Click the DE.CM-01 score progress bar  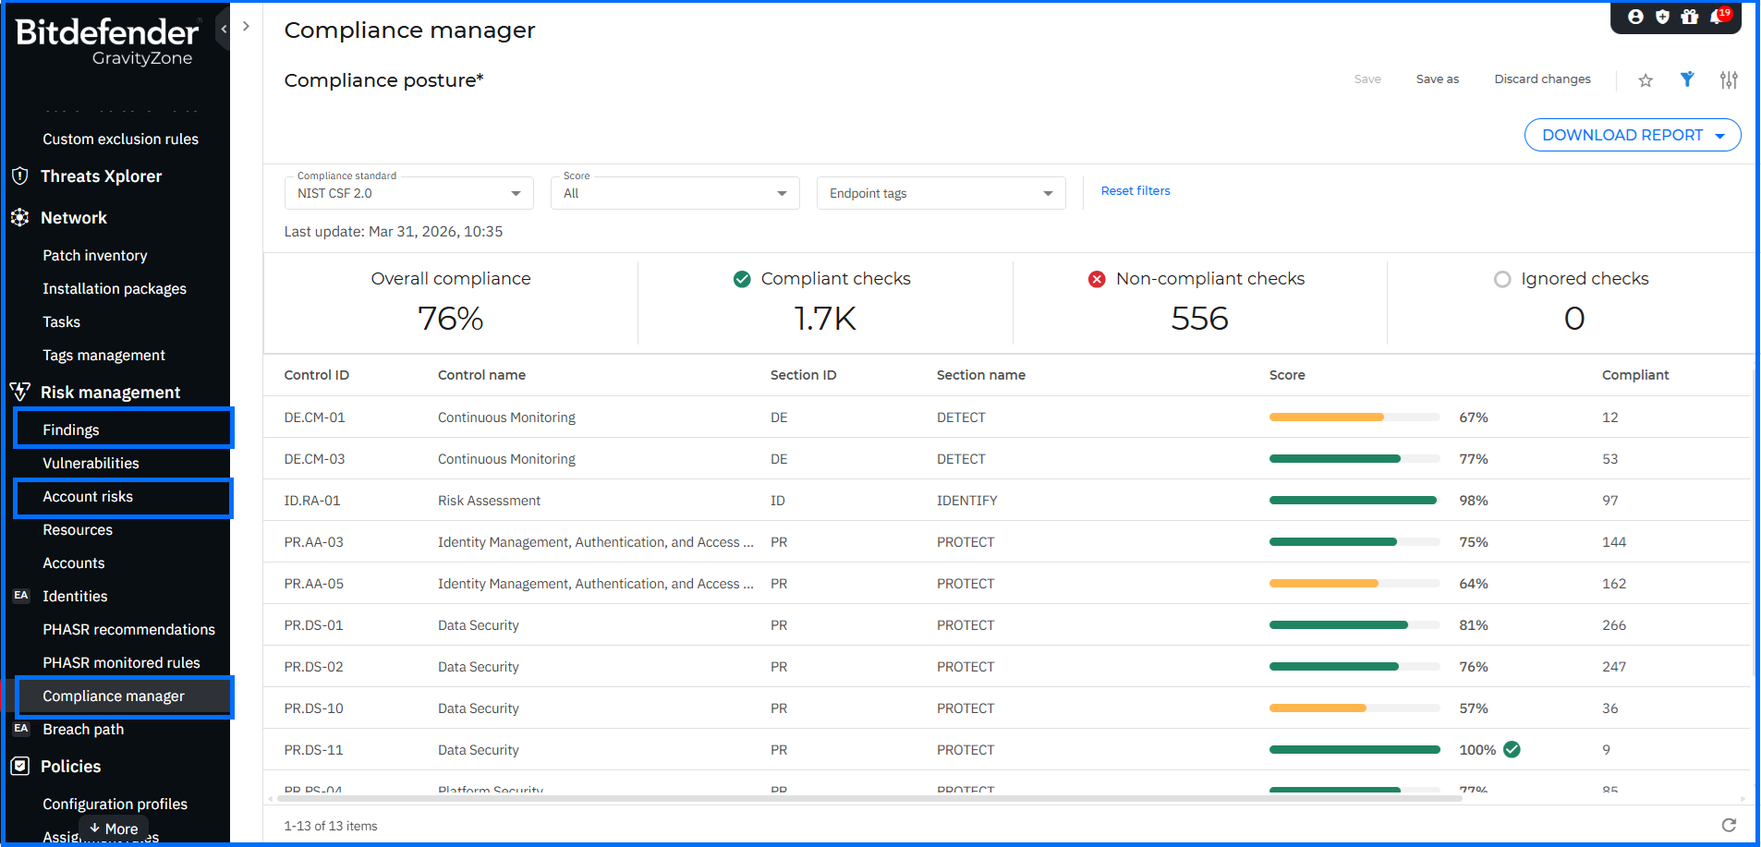tap(1354, 417)
